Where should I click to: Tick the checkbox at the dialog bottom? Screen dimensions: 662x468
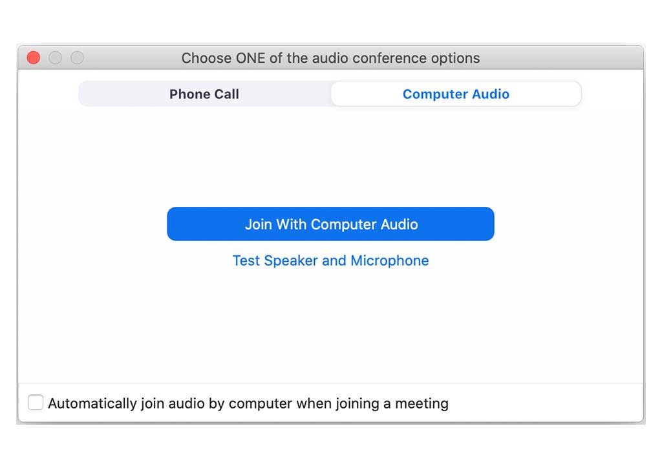pos(36,403)
